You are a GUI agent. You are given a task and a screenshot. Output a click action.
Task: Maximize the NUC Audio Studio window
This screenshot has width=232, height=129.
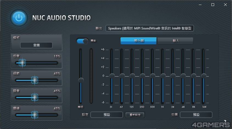pyautogui.click(x=213, y=5)
